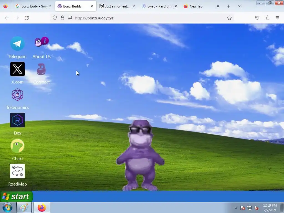Open Action Center flag icon
Image resolution: width=284 pixels, height=213 pixels.
(243, 208)
